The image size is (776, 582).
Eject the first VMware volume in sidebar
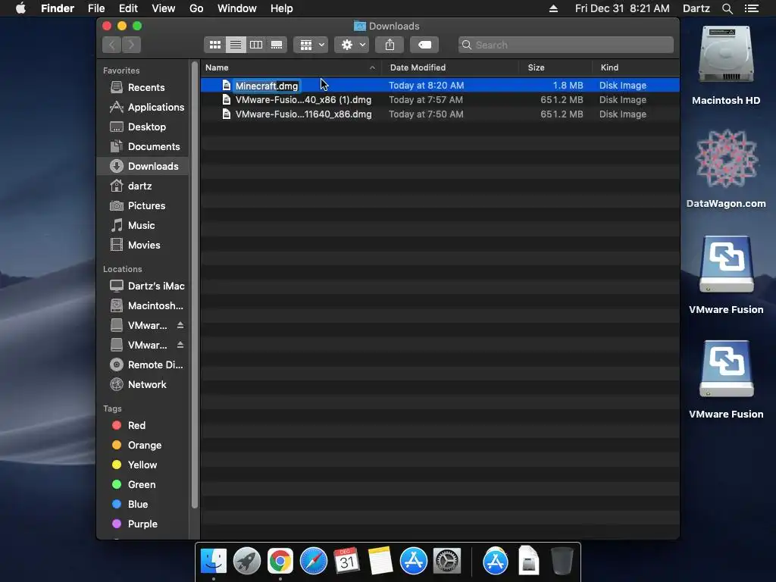pos(180,325)
